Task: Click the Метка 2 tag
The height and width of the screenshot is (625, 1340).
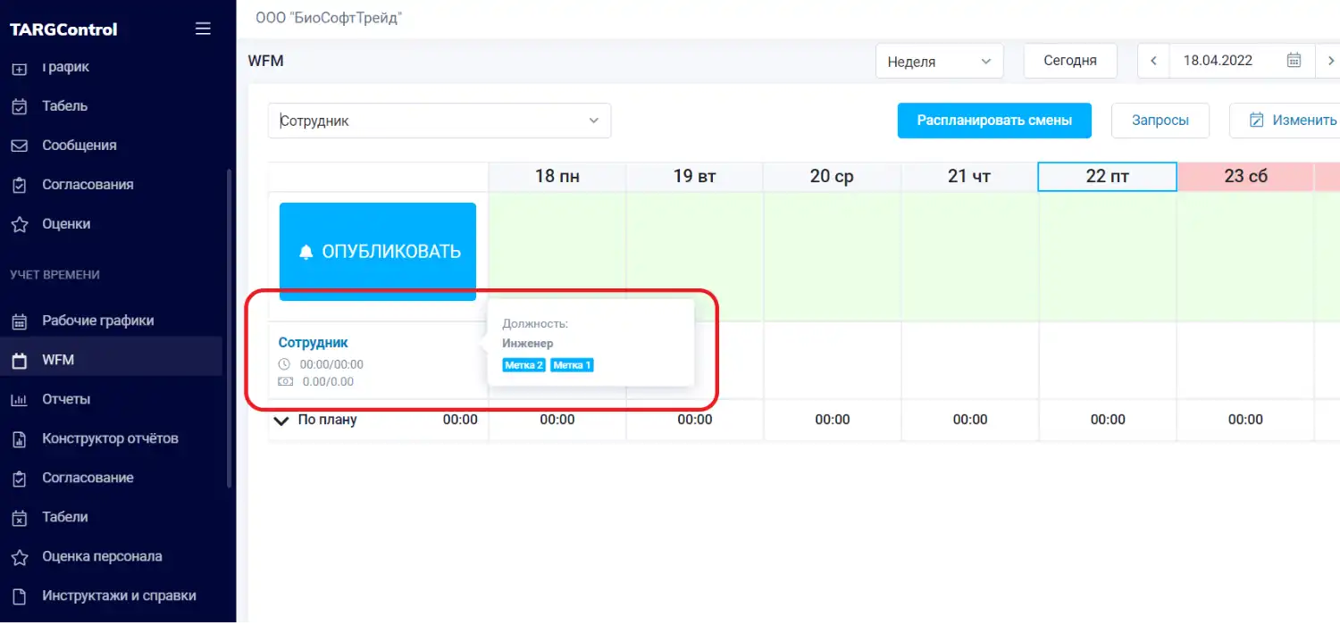Action: tap(523, 365)
